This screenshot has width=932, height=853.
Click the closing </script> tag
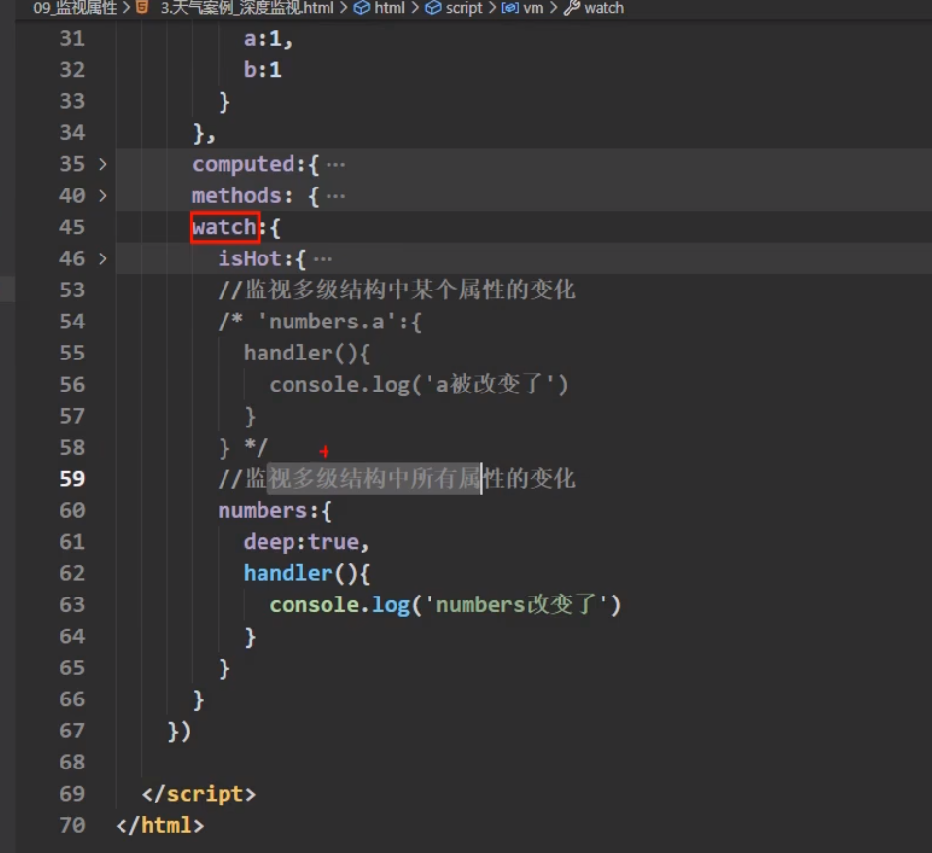click(x=198, y=794)
